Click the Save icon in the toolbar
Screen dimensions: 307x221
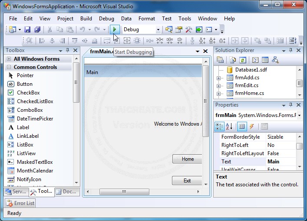[27, 29]
